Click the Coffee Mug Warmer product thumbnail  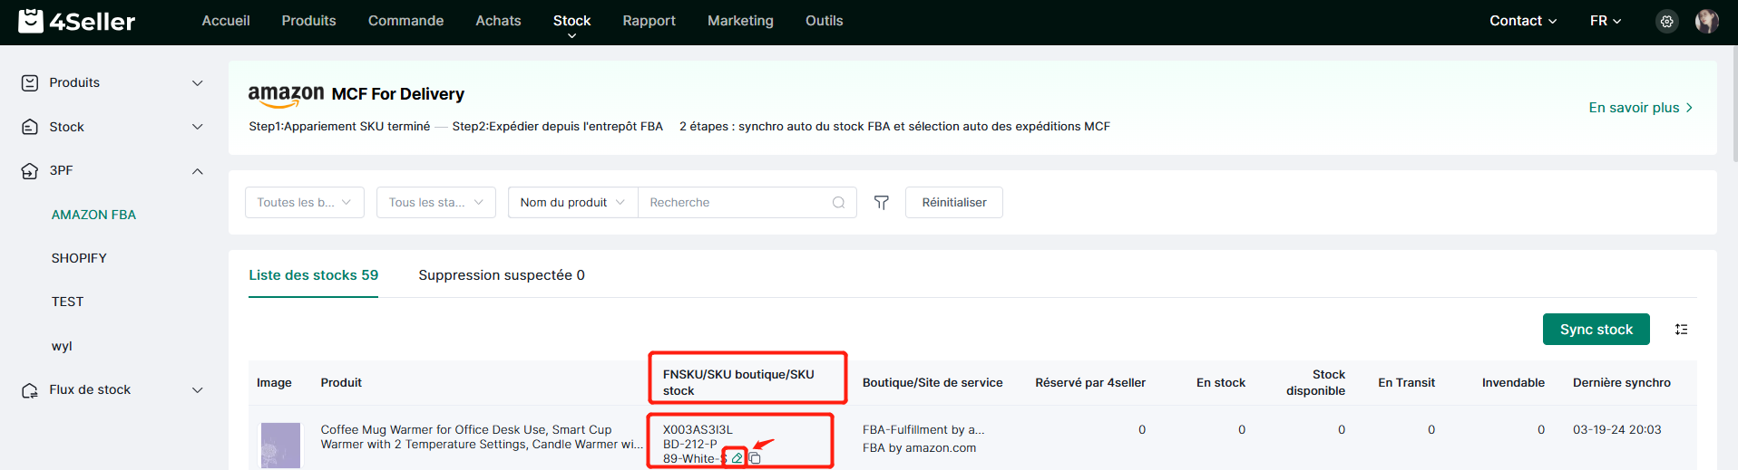[280, 445]
